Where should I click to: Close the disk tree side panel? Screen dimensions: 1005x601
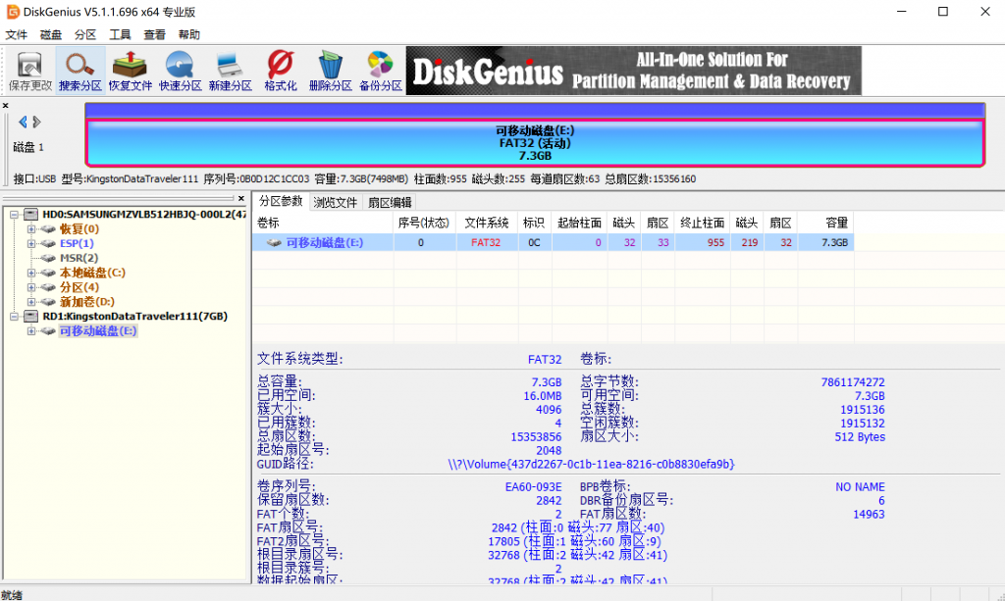[241, 198]
